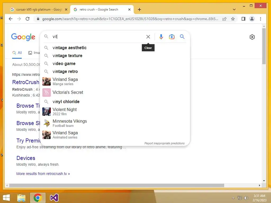Open volume control in system tray
This screenshot has width=271, height=203.
pos(246,198)
